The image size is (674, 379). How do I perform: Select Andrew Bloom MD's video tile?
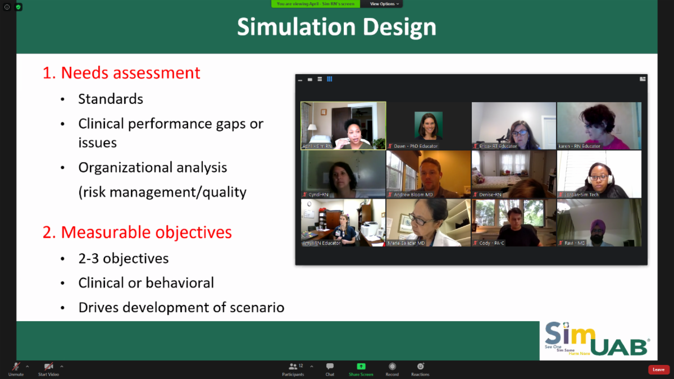click(429, 174)
